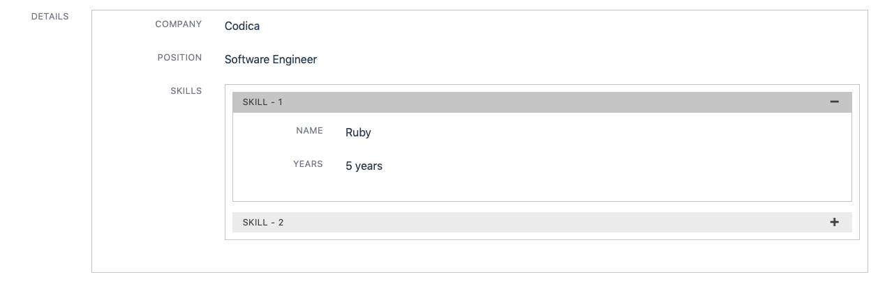Click the SKILL - 1 header text
Viewport: 878px width, 286px height.
click(x=262, y=102)
